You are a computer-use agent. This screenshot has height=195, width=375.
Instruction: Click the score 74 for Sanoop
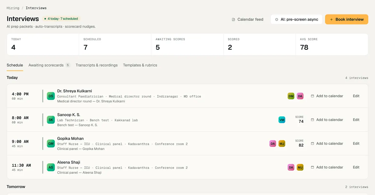point(301,121)
